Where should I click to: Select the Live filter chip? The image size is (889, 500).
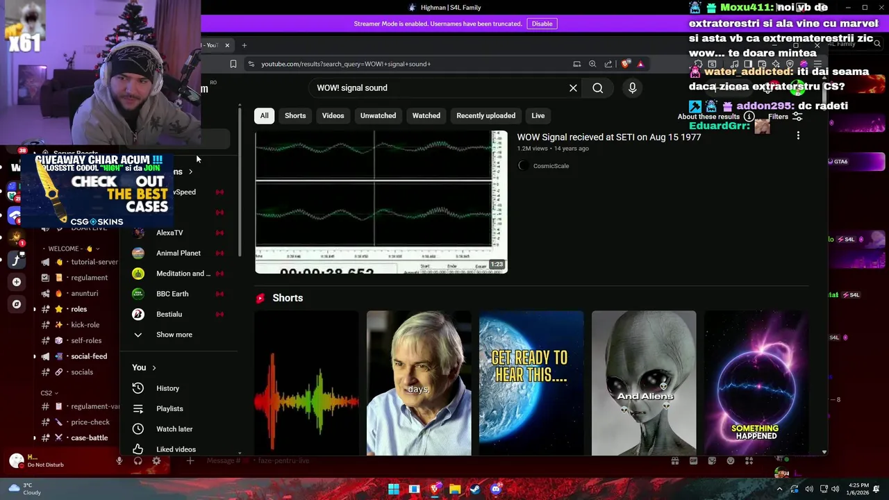(538, 116)
